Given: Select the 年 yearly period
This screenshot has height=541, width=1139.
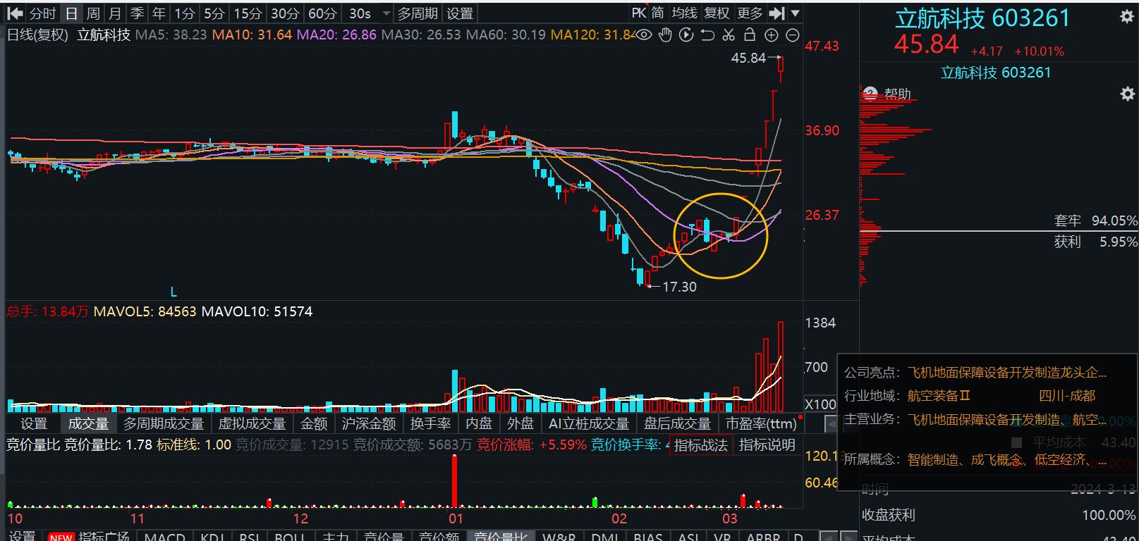Looking at the screenshot, I should pyautogui.click(x=159, y=13).
